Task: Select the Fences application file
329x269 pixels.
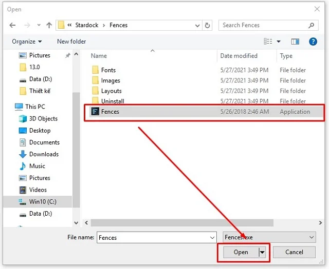Action: point(206,112)
